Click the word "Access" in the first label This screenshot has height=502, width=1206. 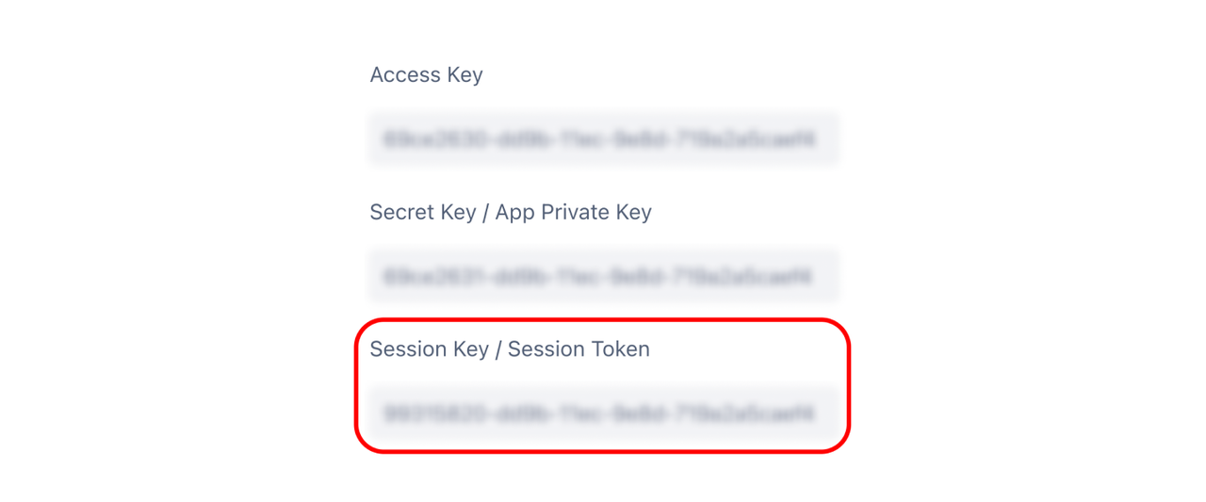point(405,75)
